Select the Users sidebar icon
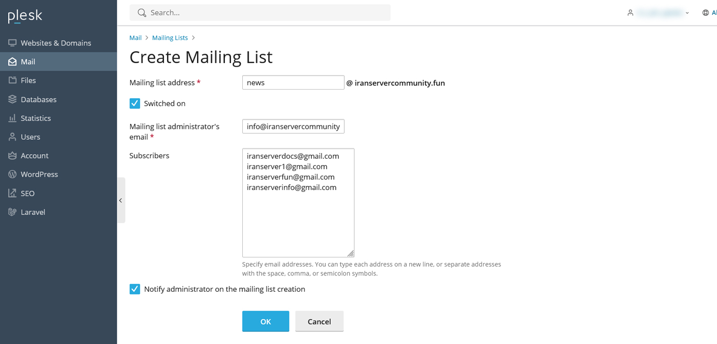717x344 pixels. pos(12,137)
